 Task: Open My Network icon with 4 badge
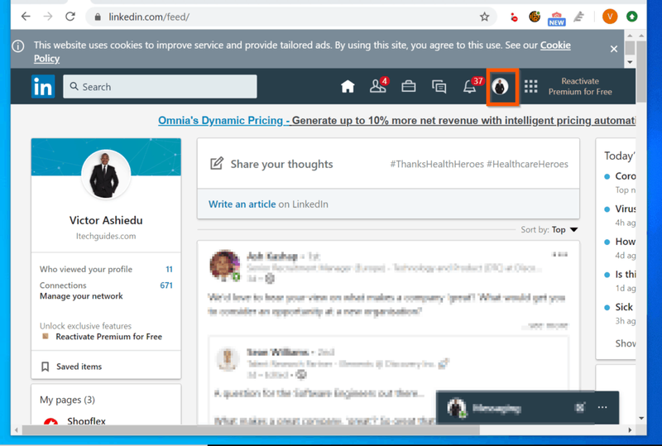pos(378,86)
